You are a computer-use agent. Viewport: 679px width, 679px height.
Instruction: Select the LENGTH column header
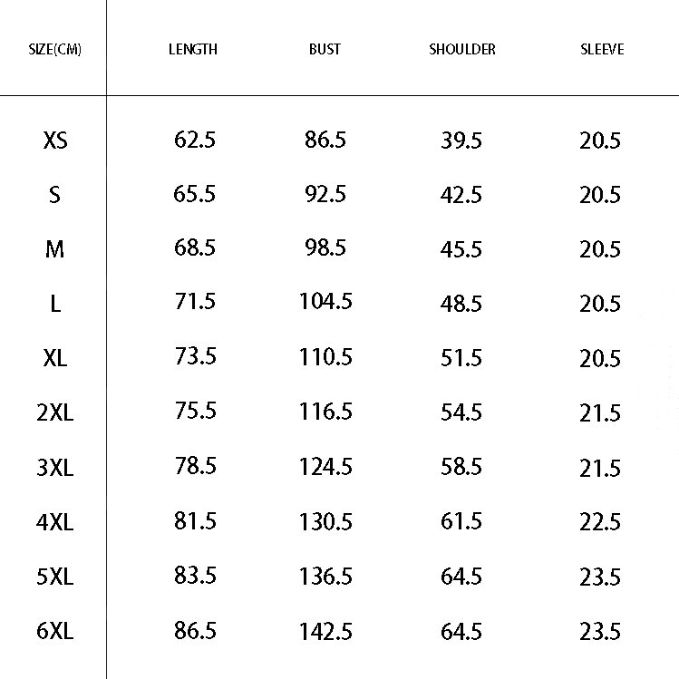coord(193,50)
